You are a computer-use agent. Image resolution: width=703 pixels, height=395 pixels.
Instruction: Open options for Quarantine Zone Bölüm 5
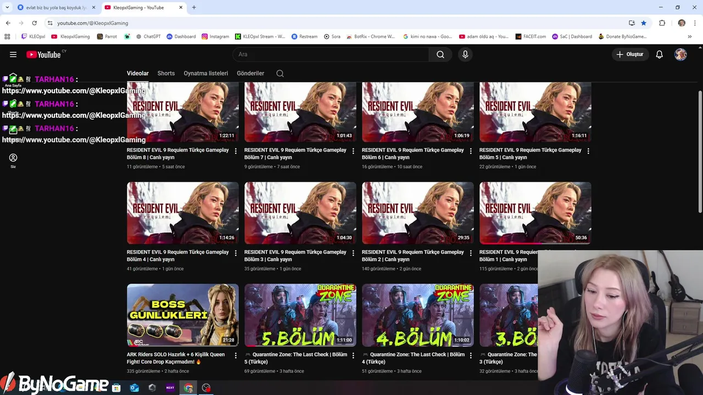[353, 356]
